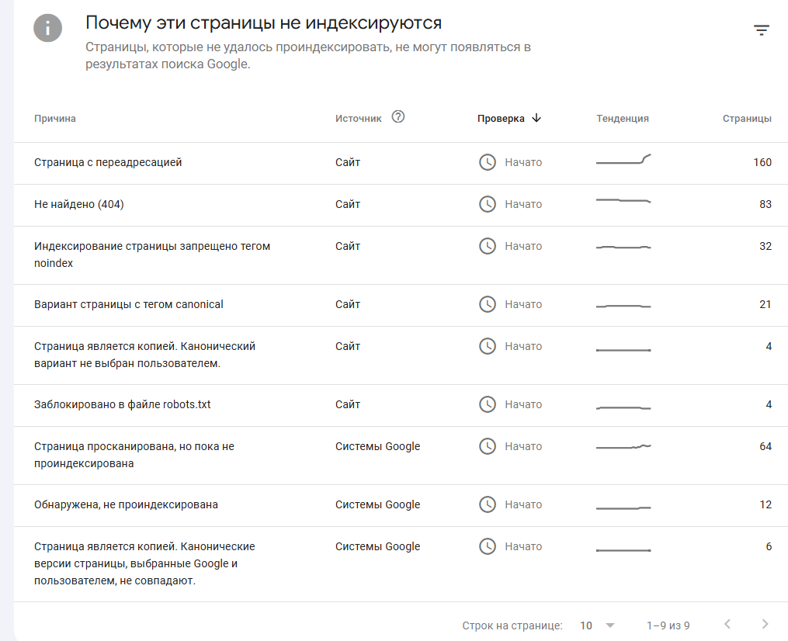The width and height of the screenshot is (788, 641).
Task: Click Начато status in the robots.txt row
Action: [523, 404]
